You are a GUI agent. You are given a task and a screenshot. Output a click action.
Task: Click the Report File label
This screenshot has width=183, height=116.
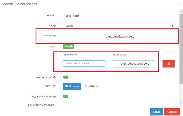pyautogui.click(x=50, y=86)
